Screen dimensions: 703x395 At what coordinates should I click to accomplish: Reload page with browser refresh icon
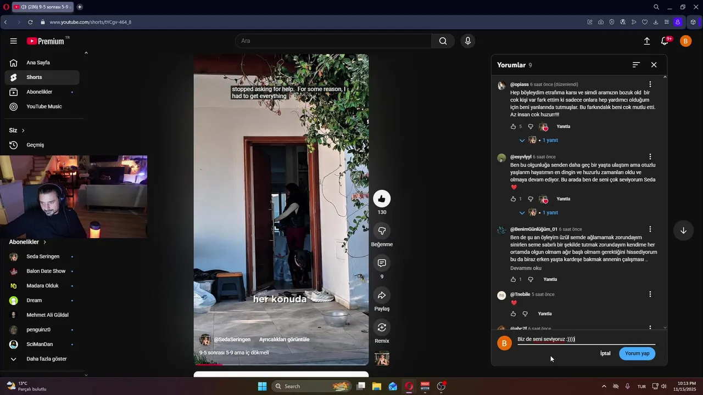pyautogui.click(x=30, y=22)
